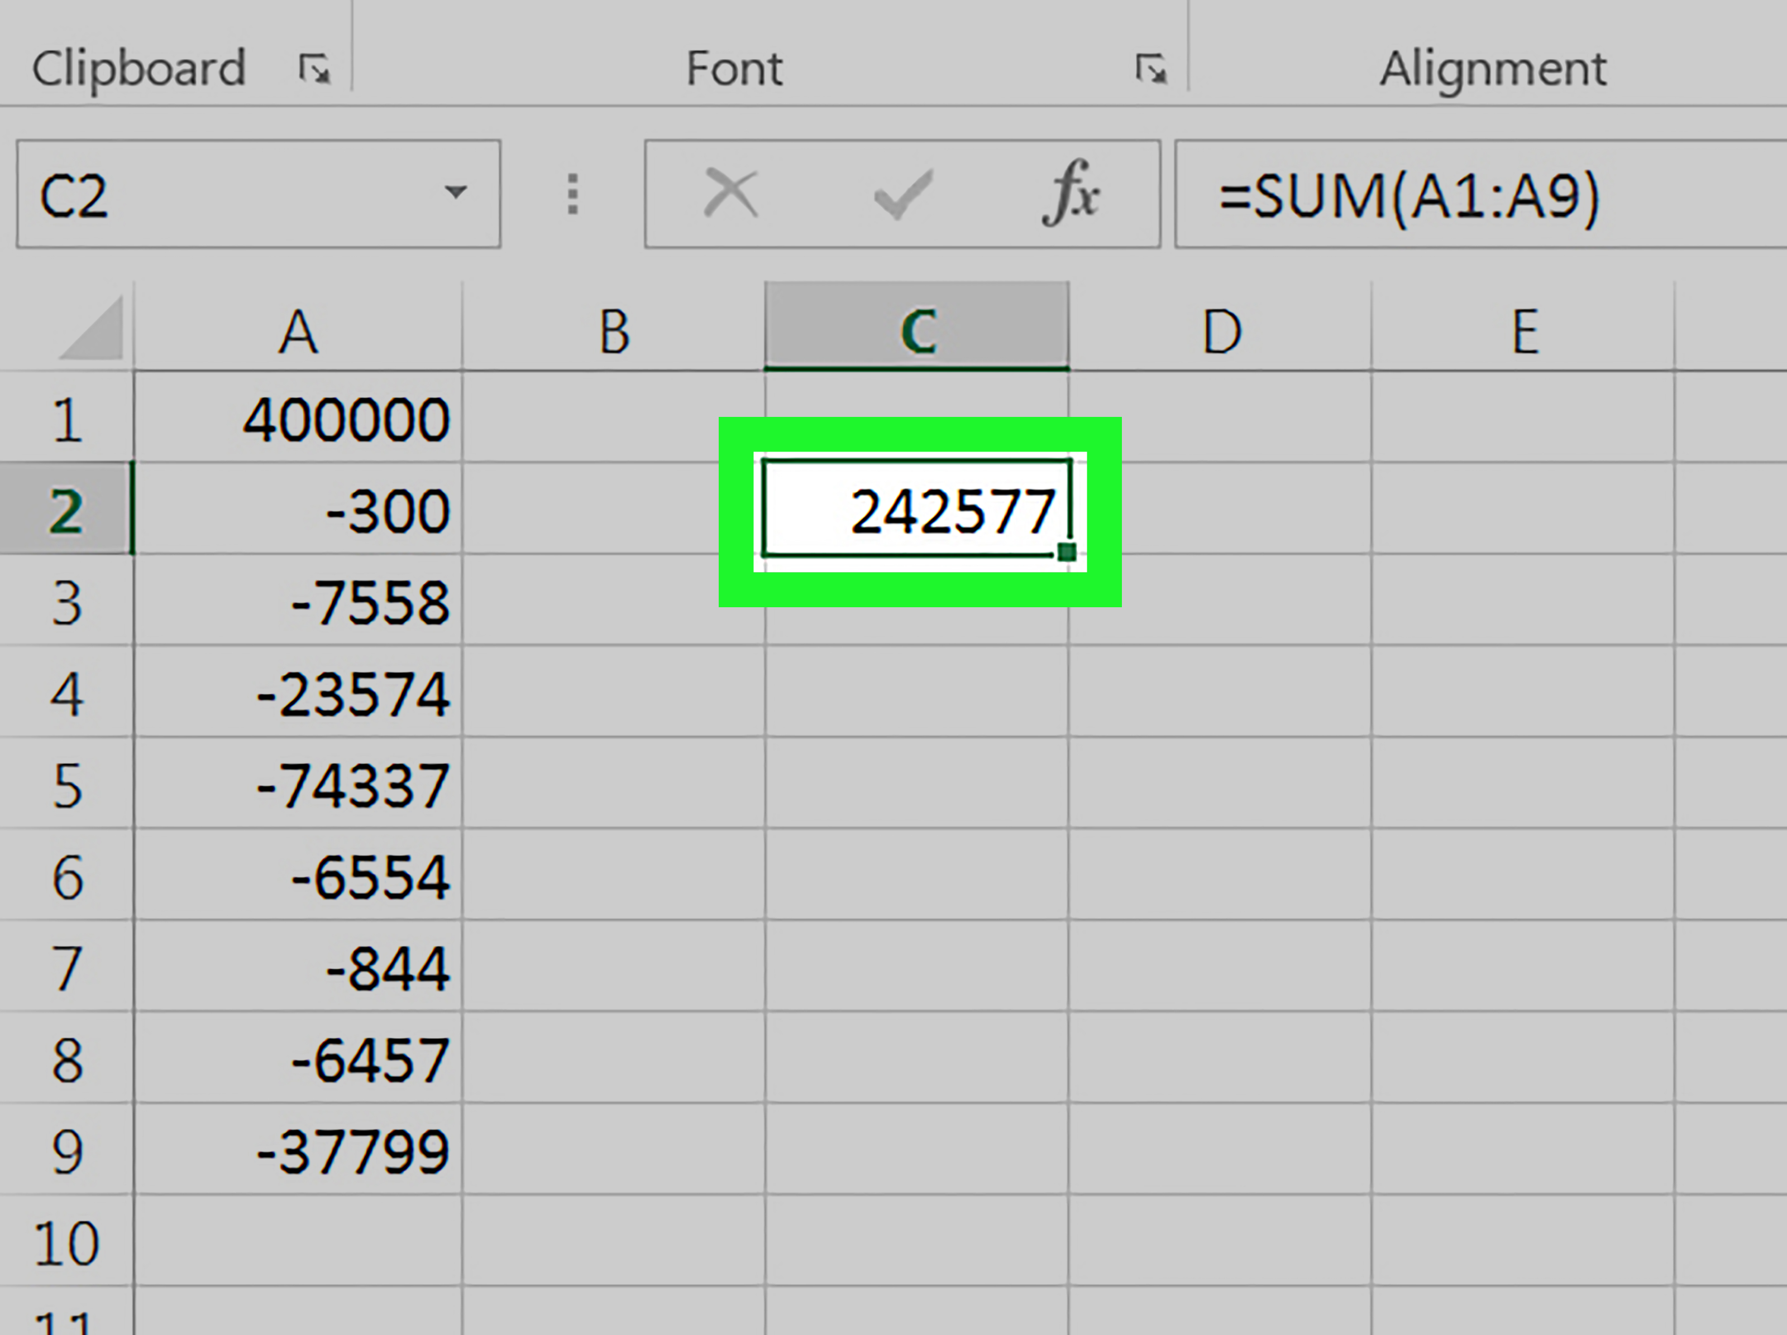Click the Cancel X icon in formula bar

[730, 194]
